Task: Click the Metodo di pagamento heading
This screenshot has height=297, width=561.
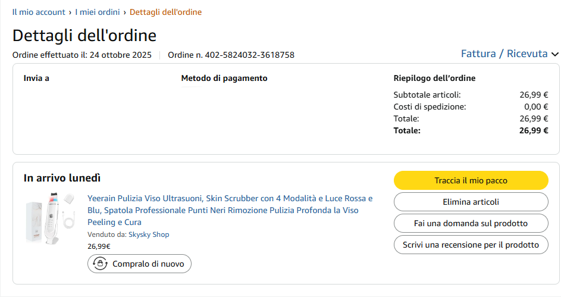Action: click(224, 78)
